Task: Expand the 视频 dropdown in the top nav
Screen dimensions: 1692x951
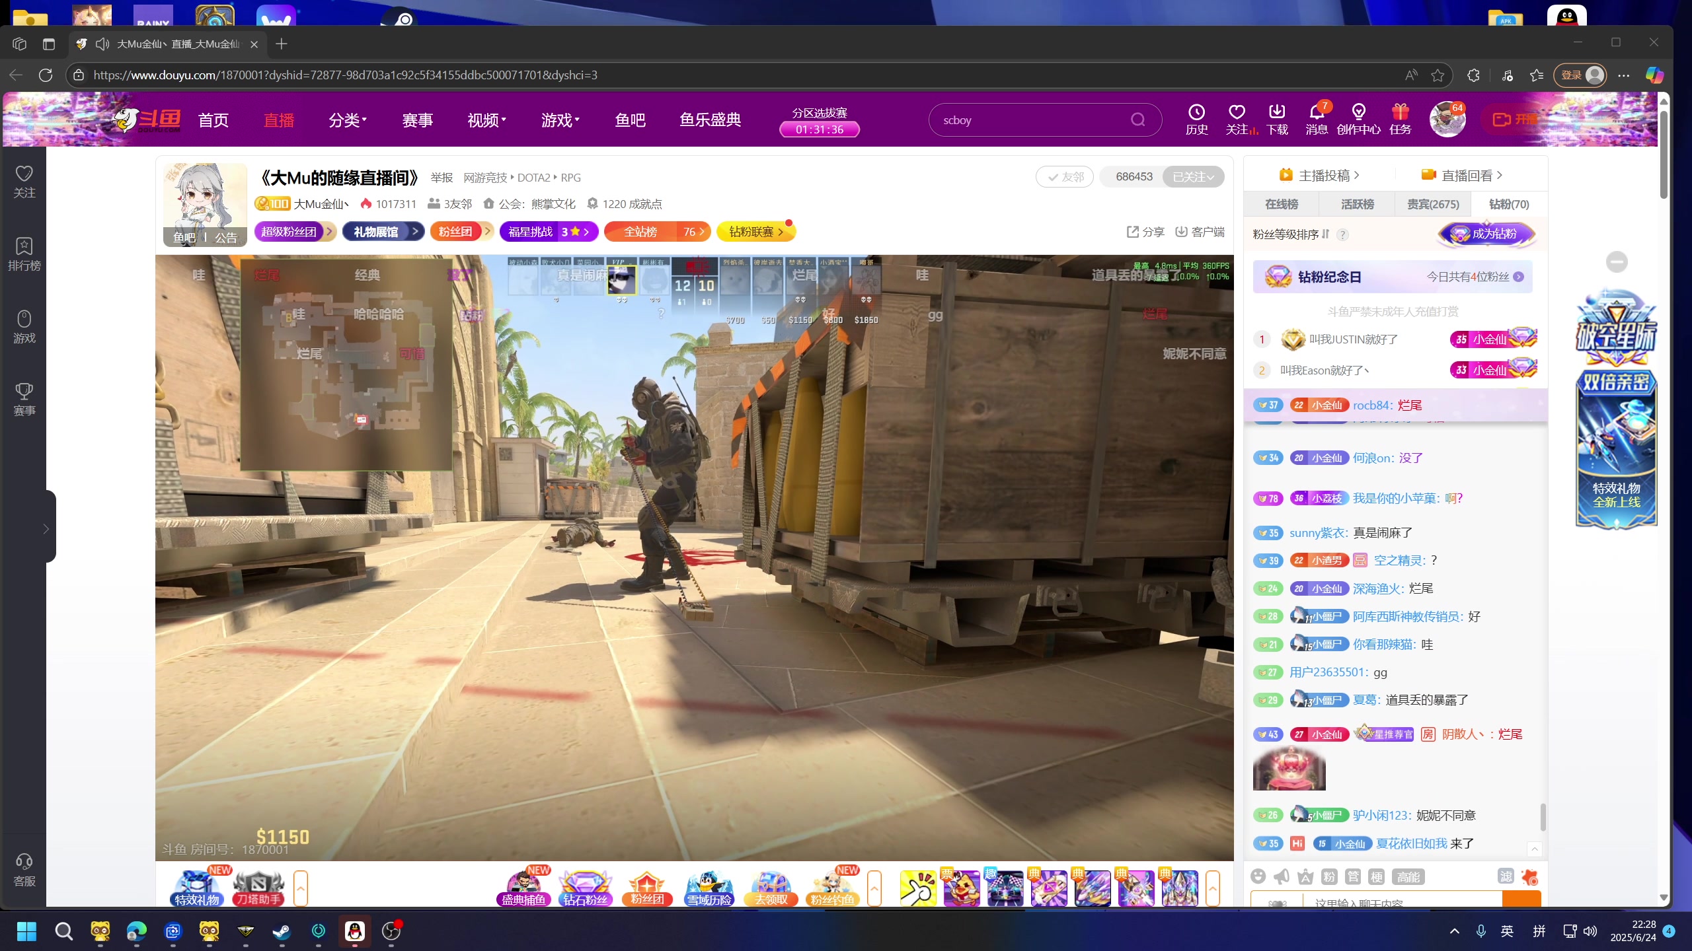Action: [486, 120]
